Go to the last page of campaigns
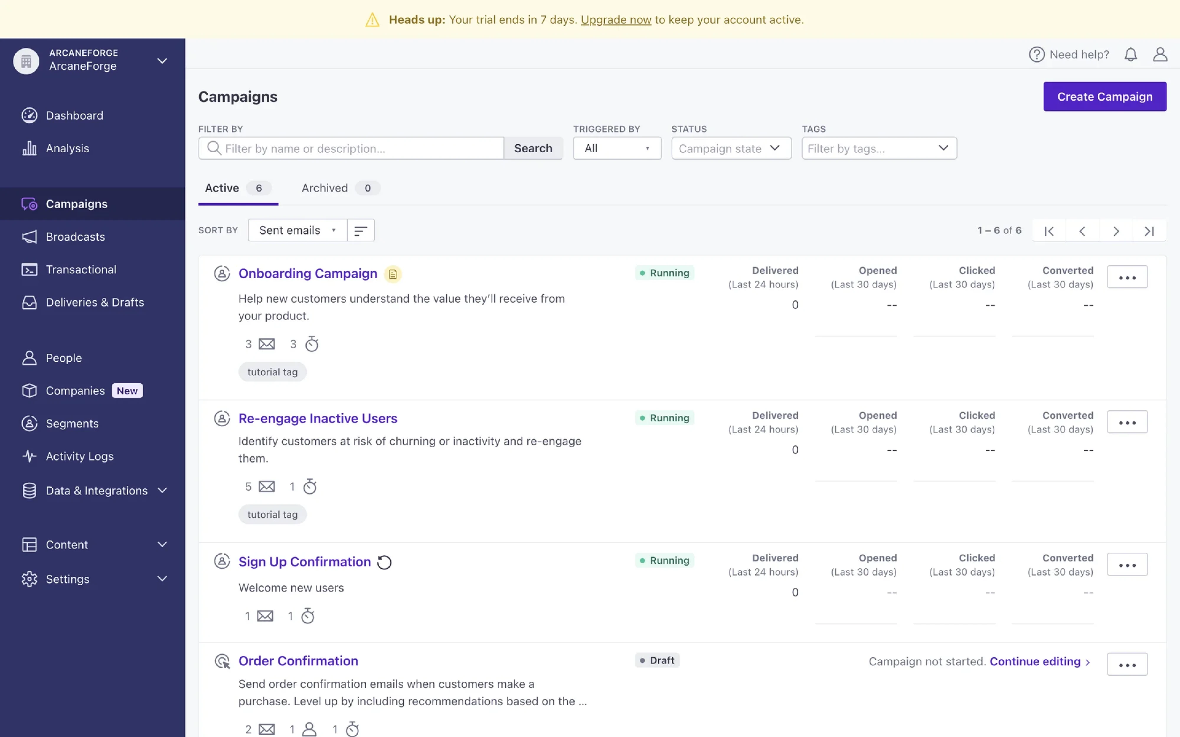The height and width of the screenshot is (737, 1180). click(x=1149, y=230)
